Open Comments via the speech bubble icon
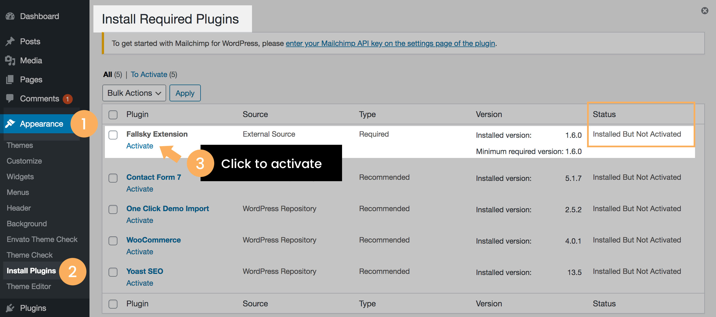Viewport: 716px width, 317px height. 10,98
